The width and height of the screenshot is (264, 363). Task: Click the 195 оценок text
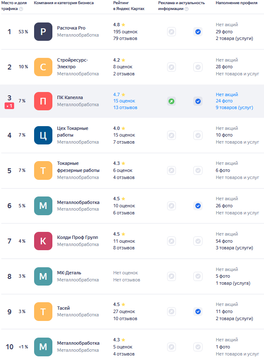coord(125,32)
